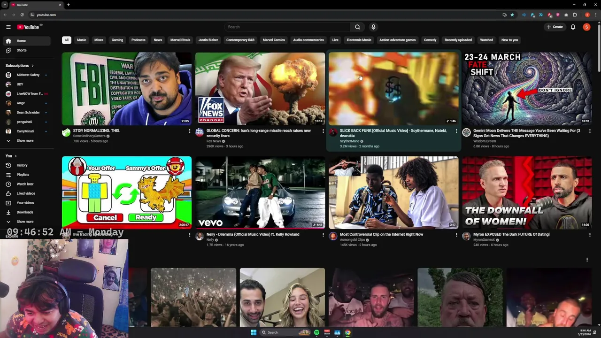
Task: Open more options for SLICK BACK FUNK video
Action: (456, 131)
